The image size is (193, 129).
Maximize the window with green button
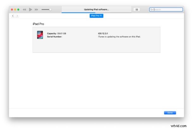18,9
